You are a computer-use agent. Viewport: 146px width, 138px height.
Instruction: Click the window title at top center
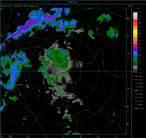73,2
